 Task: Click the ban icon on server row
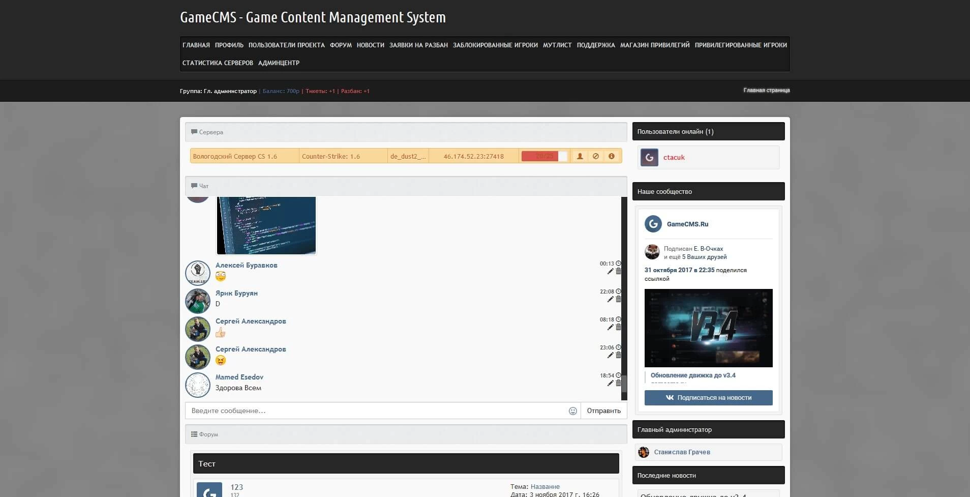tap(595, 156)
